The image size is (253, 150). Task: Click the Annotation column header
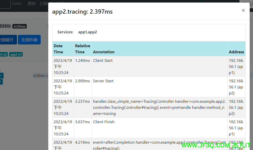pos(104,52)
